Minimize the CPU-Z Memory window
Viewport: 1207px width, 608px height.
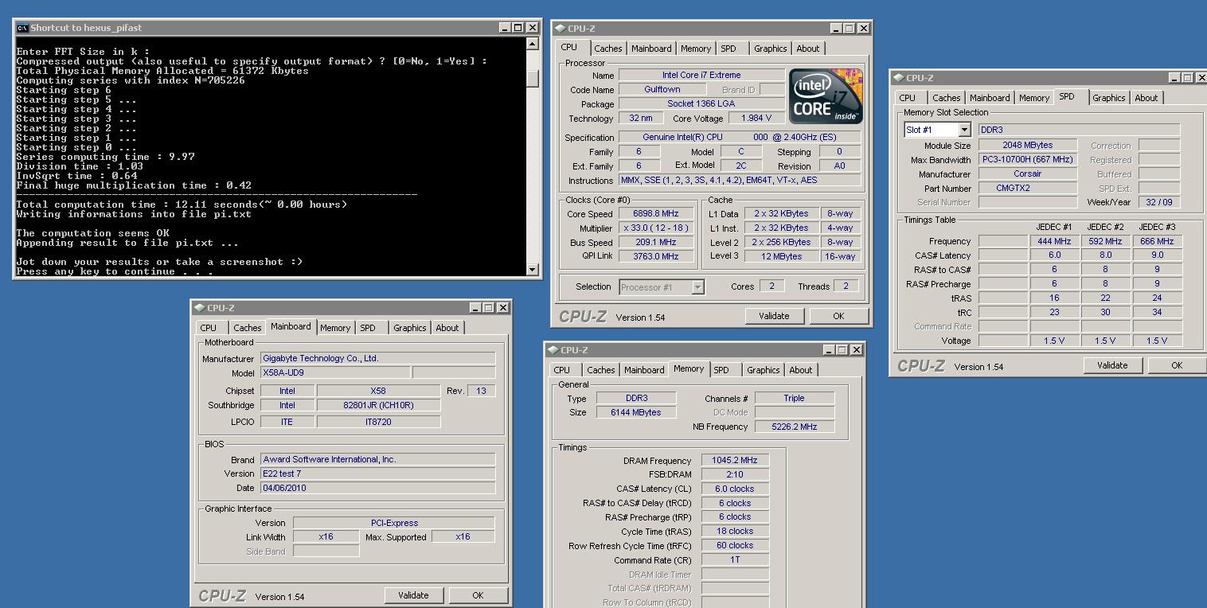click(x=829, y=350)
